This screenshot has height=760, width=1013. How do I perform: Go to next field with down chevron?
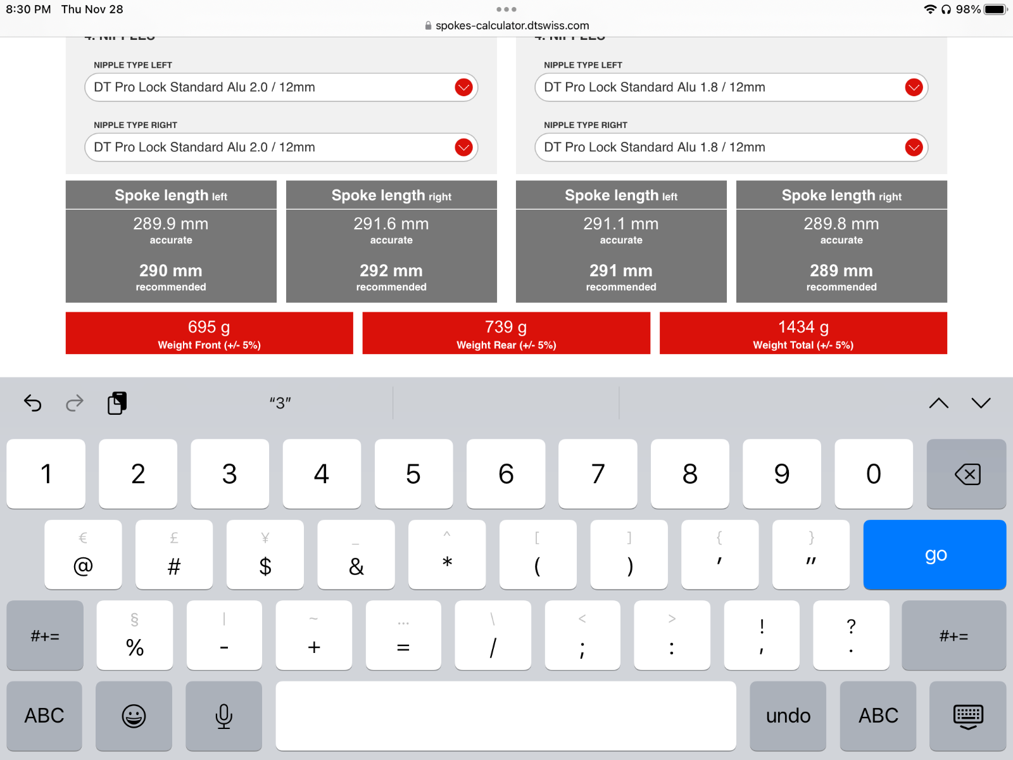981,403
